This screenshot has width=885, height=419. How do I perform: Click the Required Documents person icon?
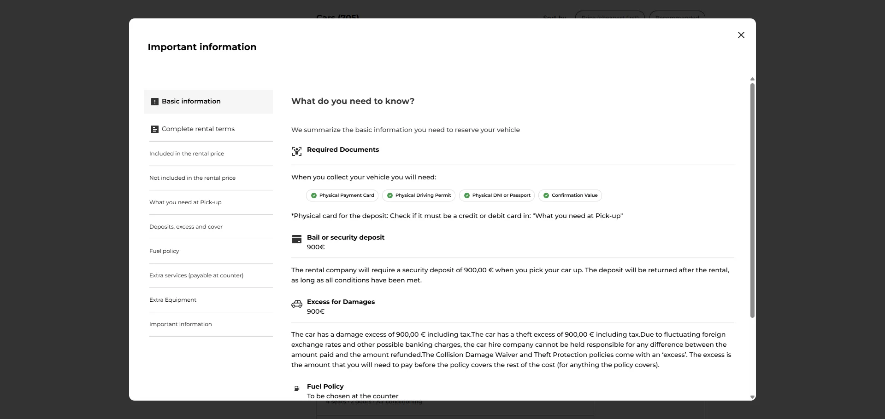click(x=297, y=151)
